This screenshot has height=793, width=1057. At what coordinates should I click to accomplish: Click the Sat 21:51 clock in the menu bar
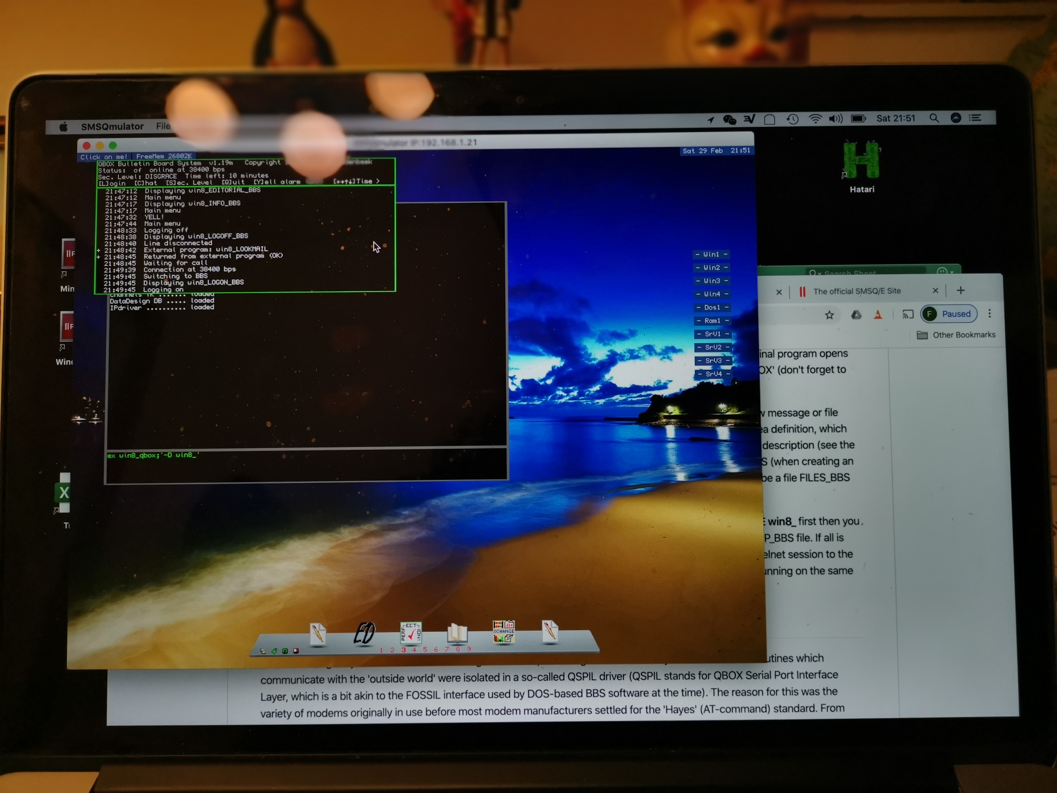[895, 118]
